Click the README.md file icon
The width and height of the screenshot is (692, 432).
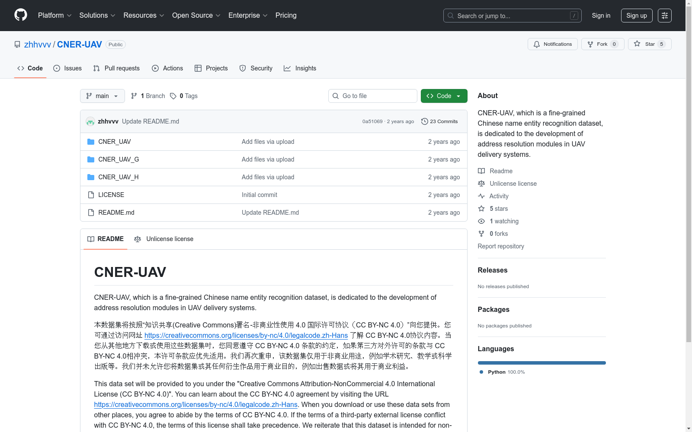point(91,213)
